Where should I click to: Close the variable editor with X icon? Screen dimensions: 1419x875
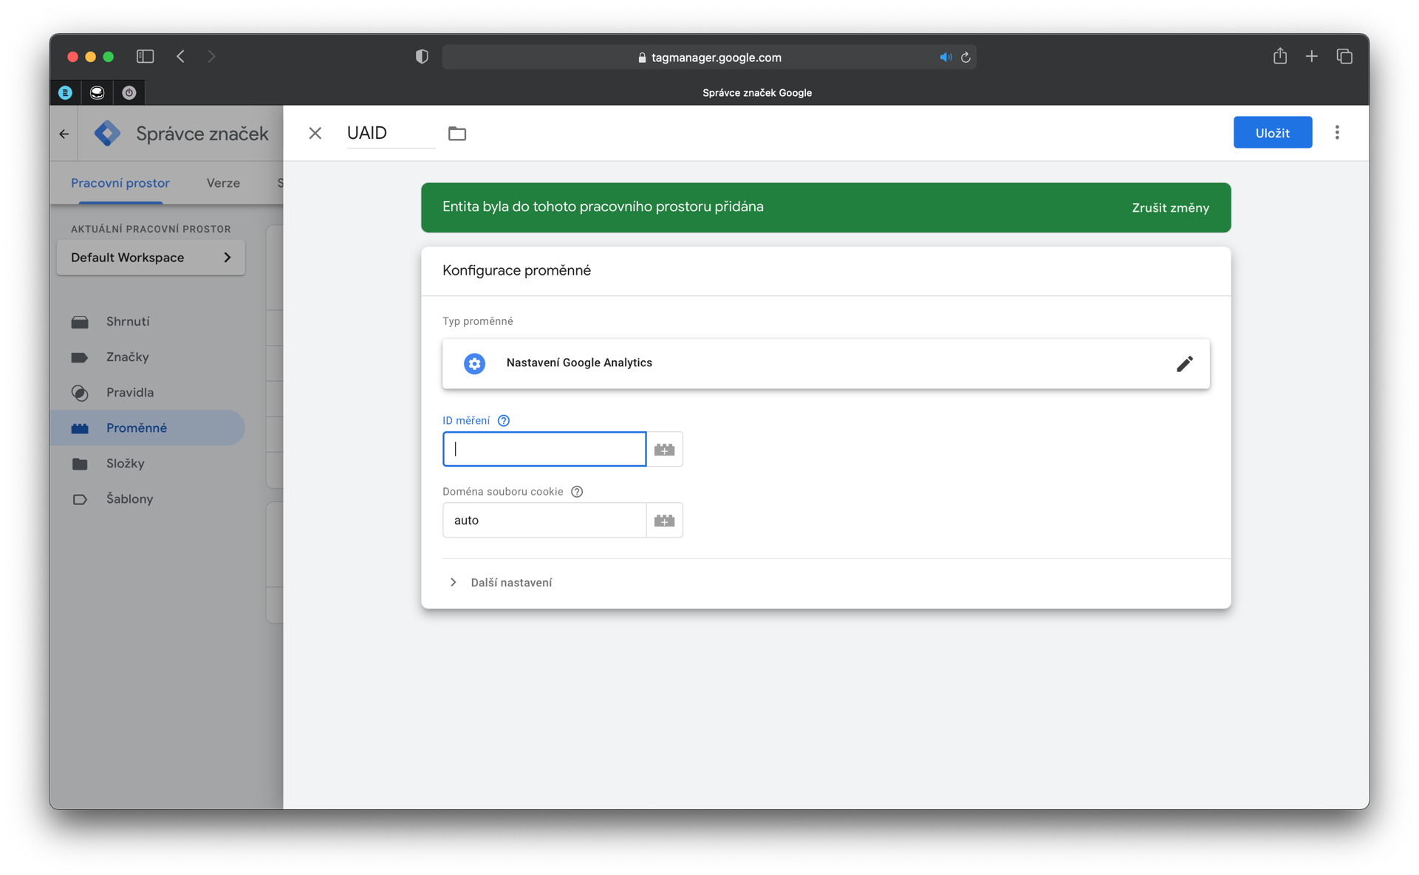coord(315,134)
